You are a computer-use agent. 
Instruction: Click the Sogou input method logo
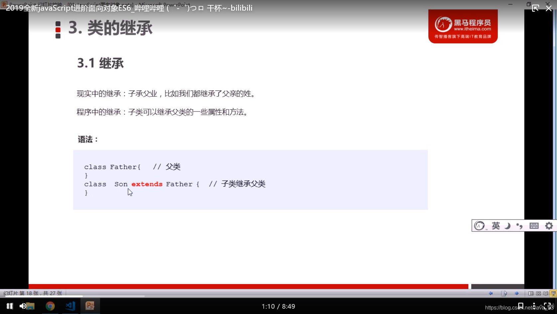pyautogui.click(x=480, y=226)
